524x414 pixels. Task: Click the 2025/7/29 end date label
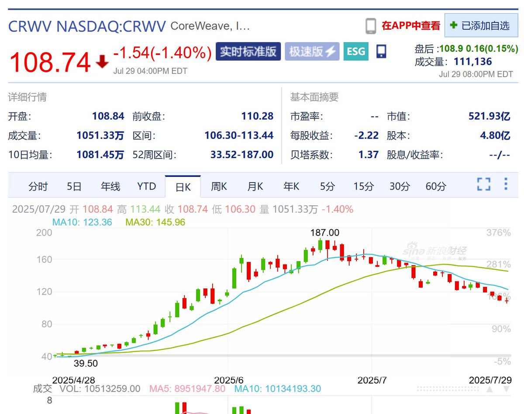490,380
